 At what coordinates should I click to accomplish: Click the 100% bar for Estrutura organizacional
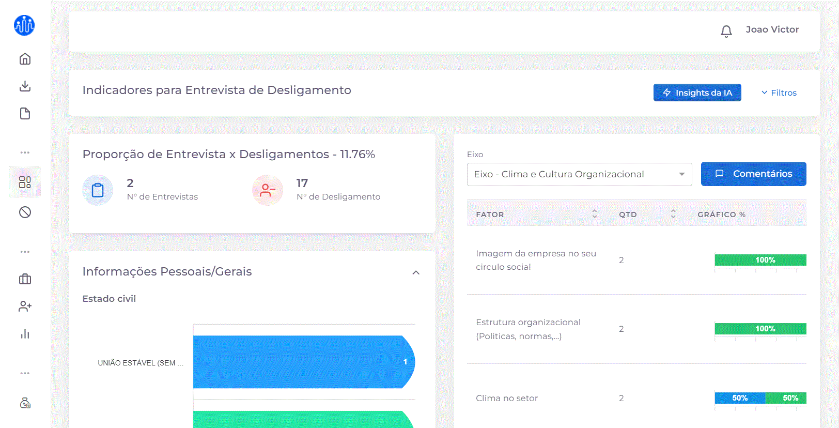[x=760, y=329]
